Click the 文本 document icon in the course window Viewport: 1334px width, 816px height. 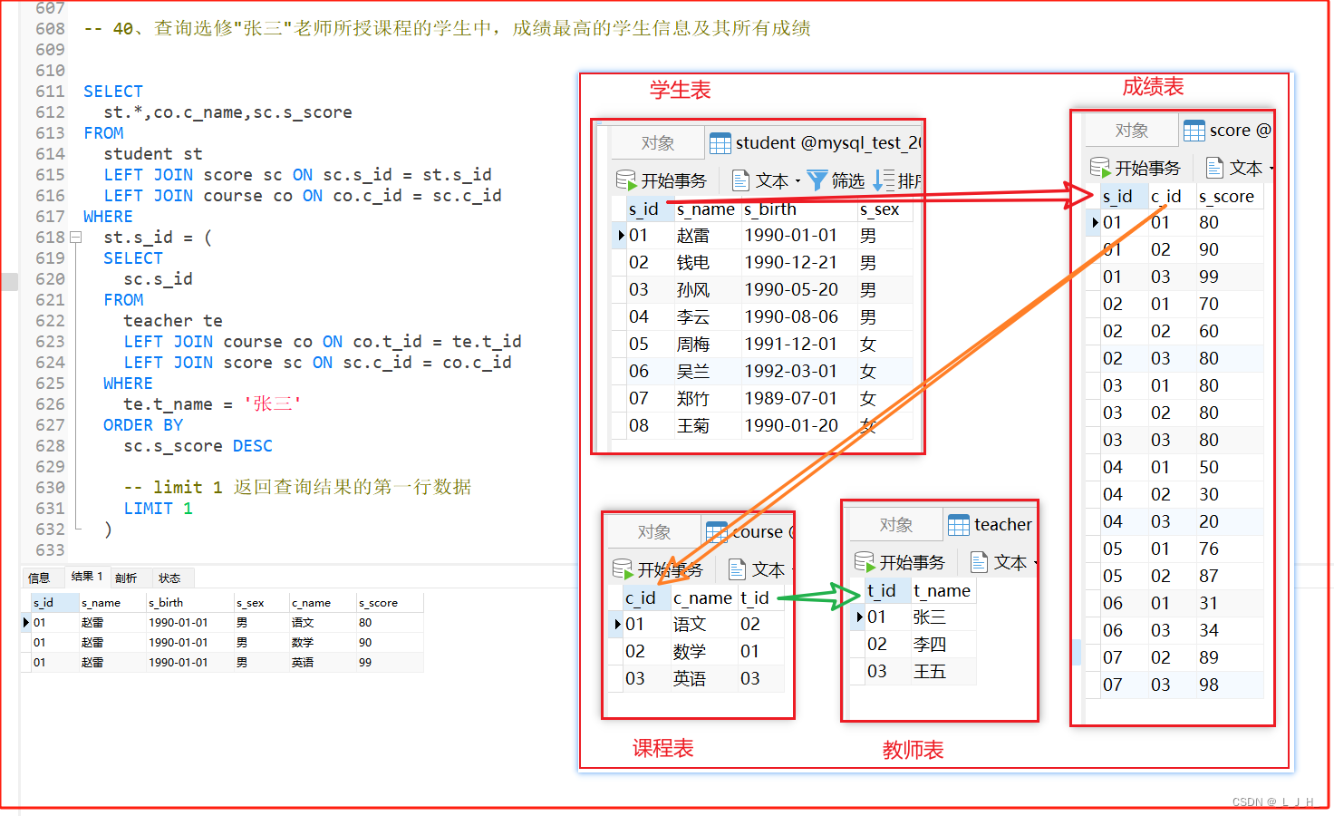pos(737,568)
